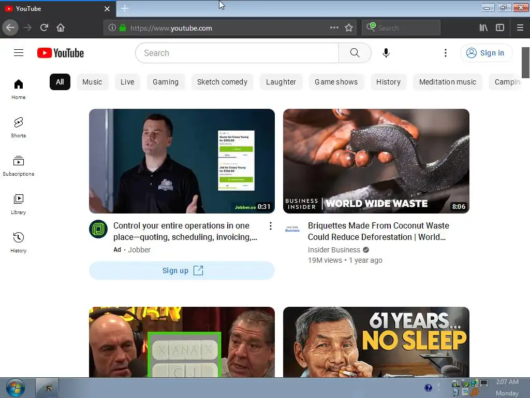Reload the current page
The width and height of the screenshot is (530, 398).
tap(44, 27)
